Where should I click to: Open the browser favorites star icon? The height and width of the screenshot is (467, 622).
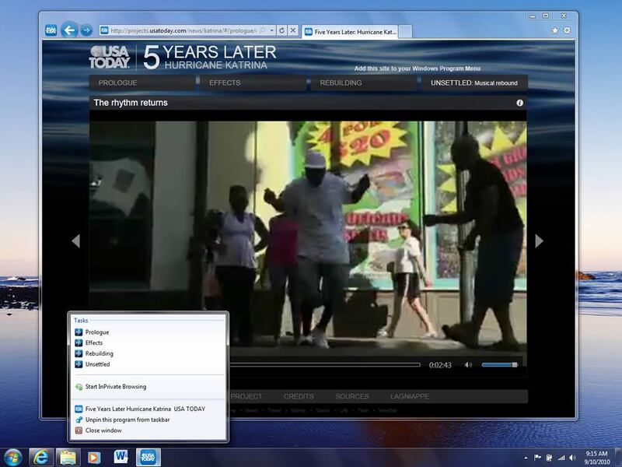pyautogui.click(x=554, y=30)
